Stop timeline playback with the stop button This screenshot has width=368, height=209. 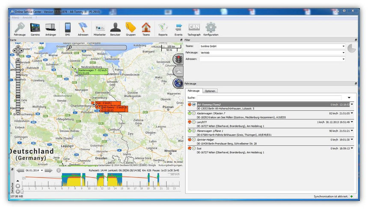pyautogui.click(x=18, y=186)
